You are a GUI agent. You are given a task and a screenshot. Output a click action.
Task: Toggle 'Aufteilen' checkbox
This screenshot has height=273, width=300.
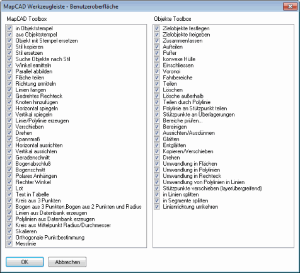(157, 47)
